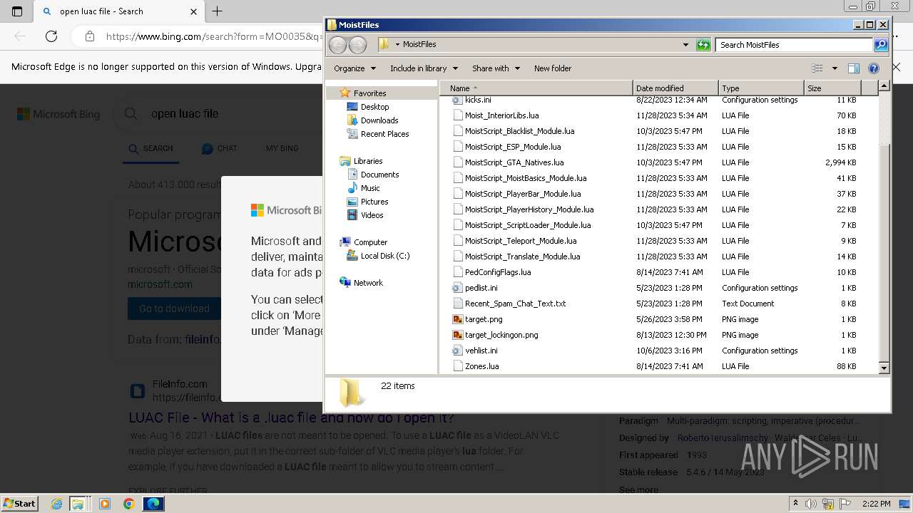The width and height of the screenshot is (913, 513).
Task: Open the Windows Start menu
Action: pos(20,503)
